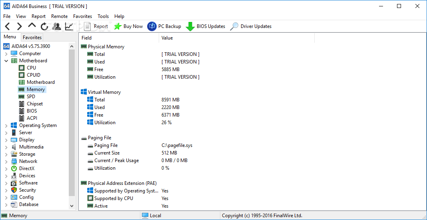Image resolution: width=427 pixels, height=220 pixels.
Task: Expand the Software node
Action: click(6, 183)
